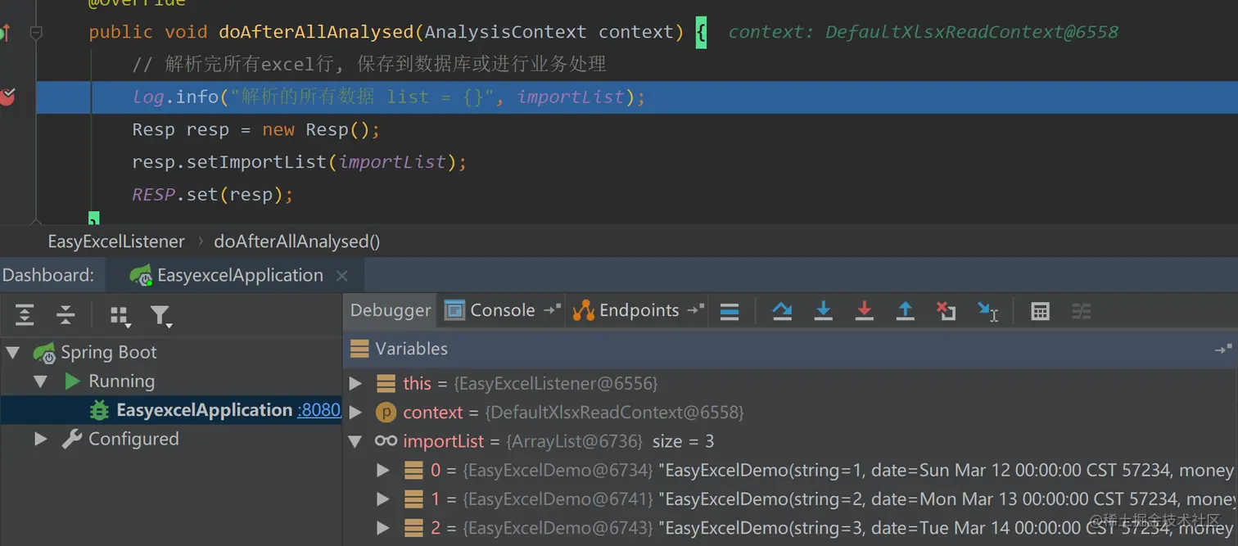Click Show Execution Point lines icon
The image size is (1238, 546).
pos(729,311)
